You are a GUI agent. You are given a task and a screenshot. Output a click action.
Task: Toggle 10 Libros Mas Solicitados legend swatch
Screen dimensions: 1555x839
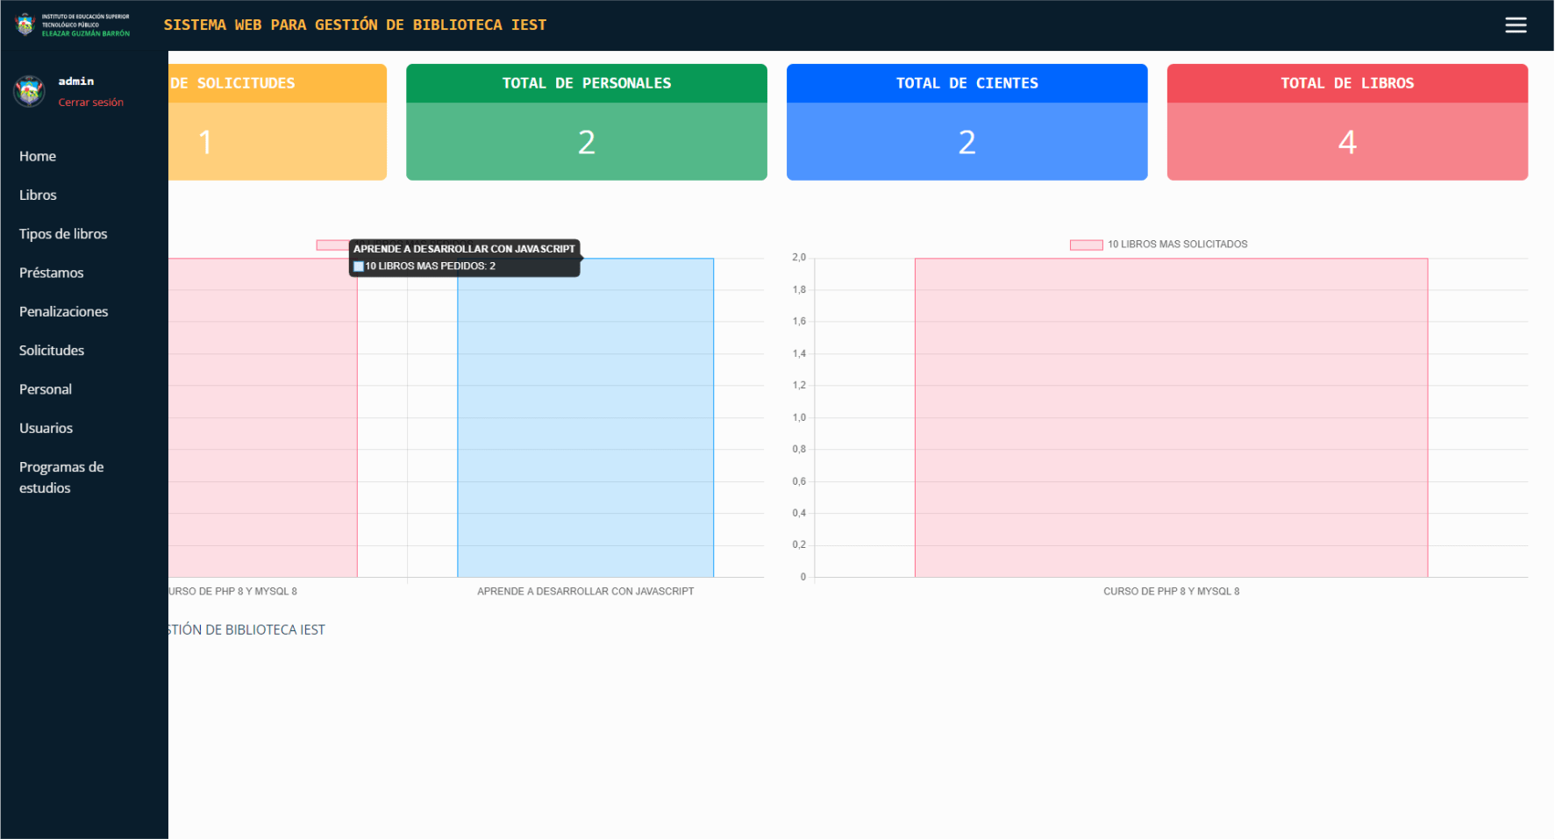pos(1086,245)
